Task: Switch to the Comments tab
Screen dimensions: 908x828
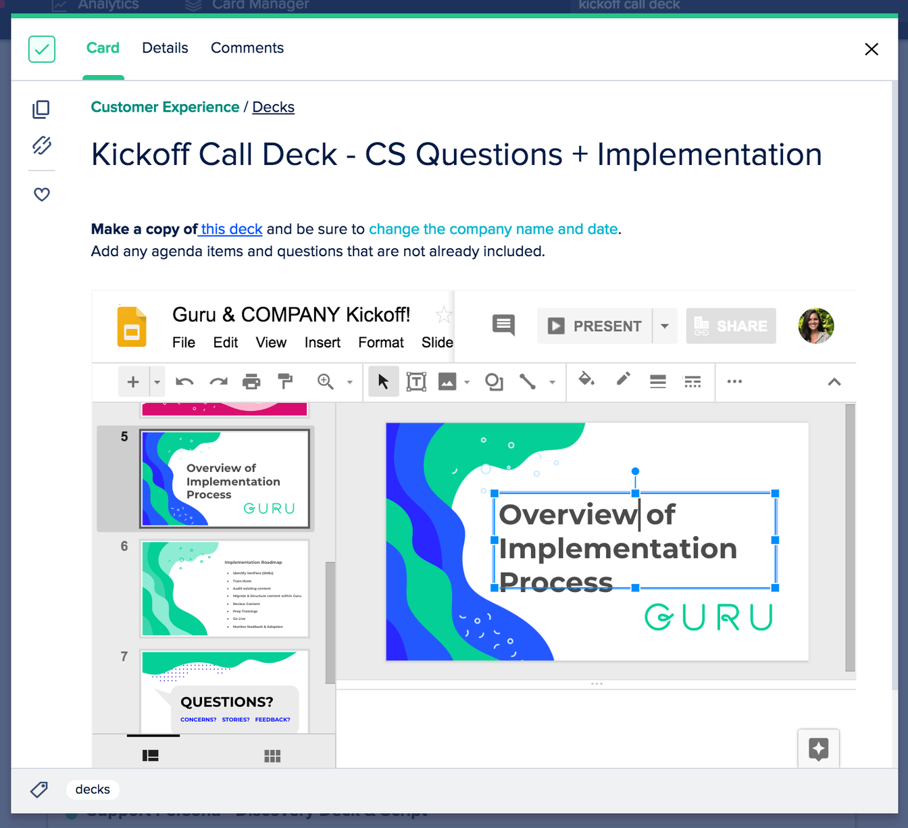Action: point(247,47)
